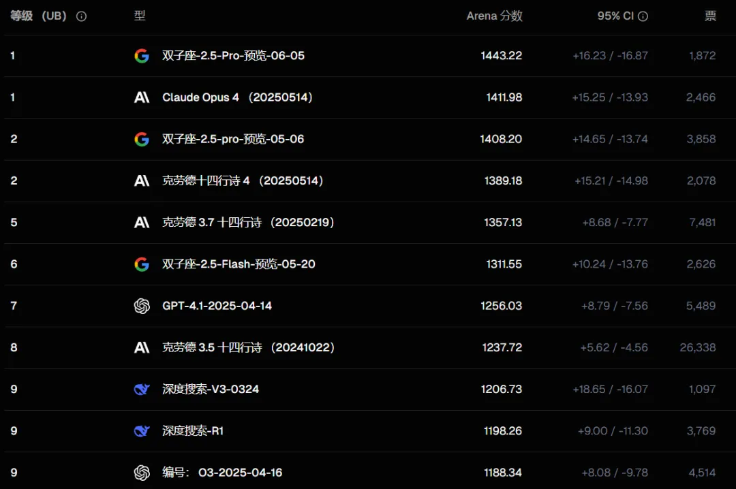Open model 双子座-2.5-pro-预览-05-06
Image resolution: width=736 pixels, height=489 pixels.
coord(233,140)
